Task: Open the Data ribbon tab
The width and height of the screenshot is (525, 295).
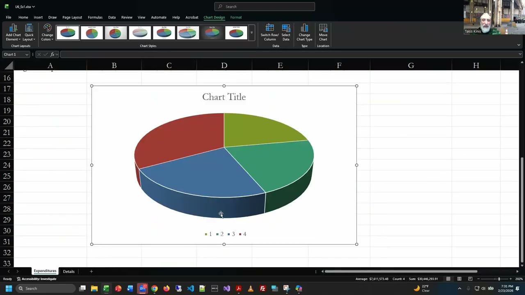Action: click(112, 17)
